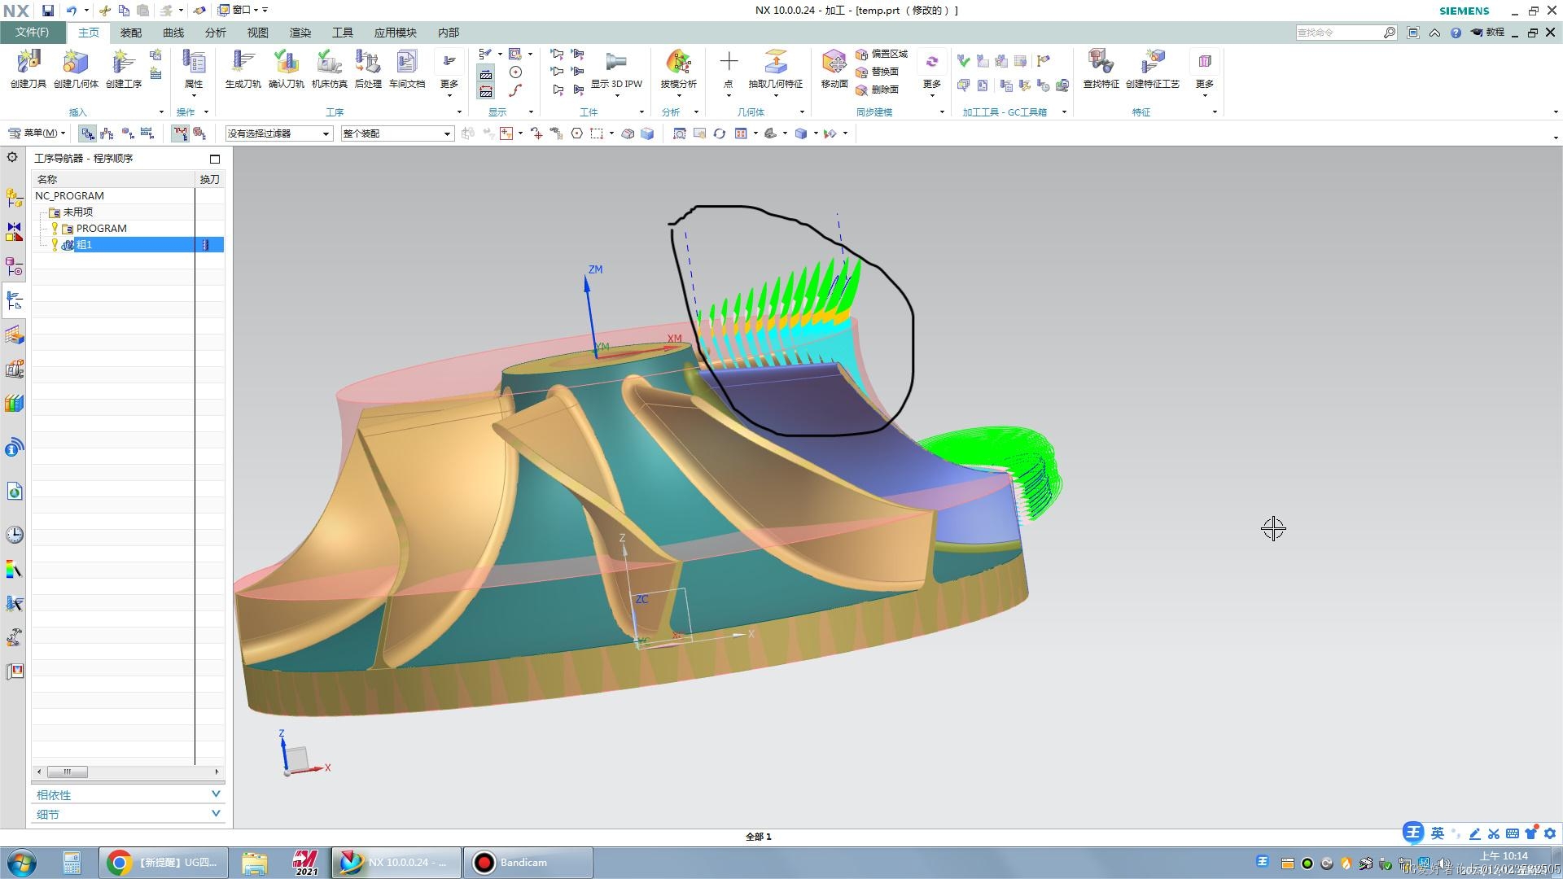Click the Windows Start button

coord(22,863)
